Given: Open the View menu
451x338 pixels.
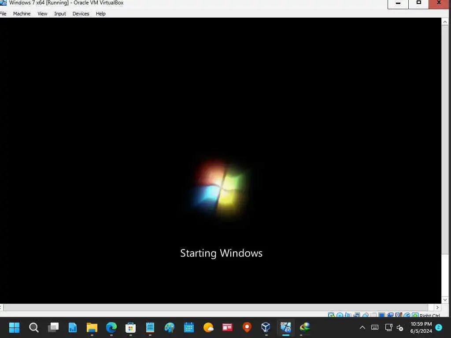Looking at the screenshot, I should [42, 14].
